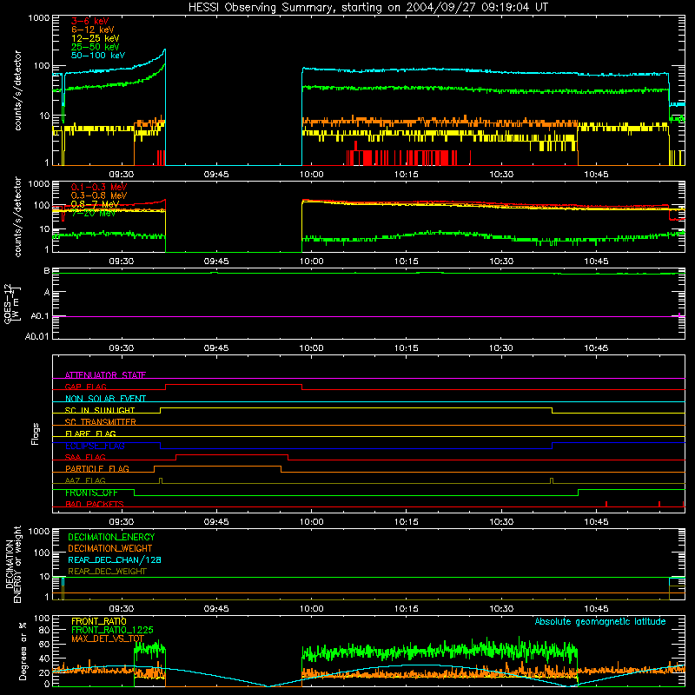The width and height of the screenshot is (695, 695).
Task: Click the SAA_FLAG label
Action: coord(85,457)
